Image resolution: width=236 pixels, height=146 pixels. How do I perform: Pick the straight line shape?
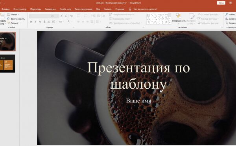(x=152, y=15)
